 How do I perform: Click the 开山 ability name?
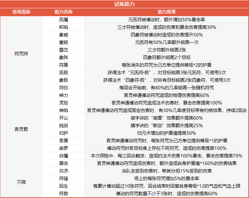coord(64,118)
